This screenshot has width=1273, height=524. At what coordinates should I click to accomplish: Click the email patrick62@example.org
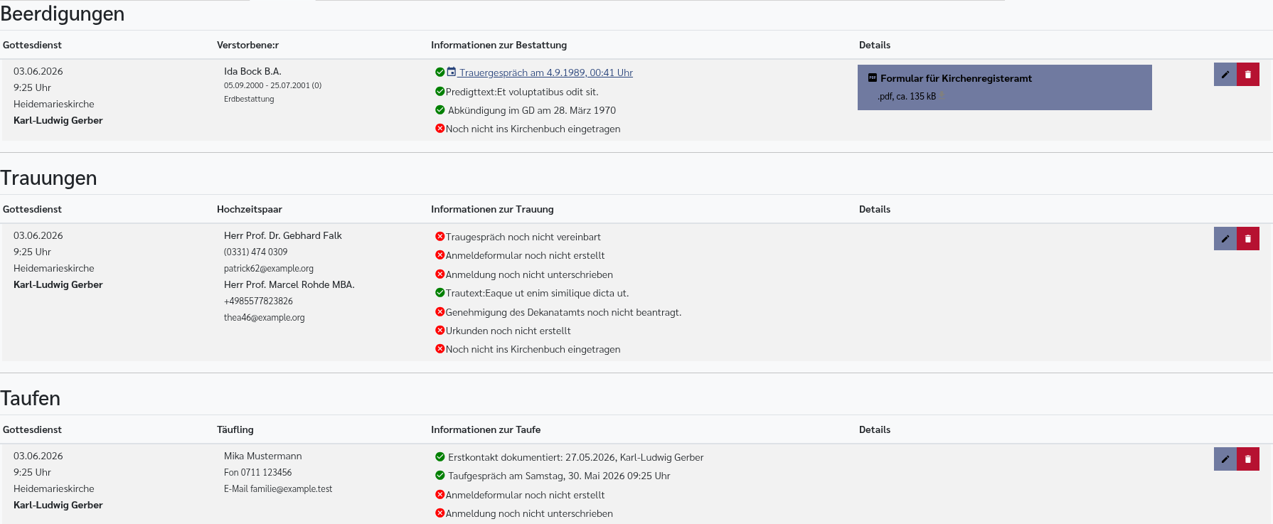[269, 269]
